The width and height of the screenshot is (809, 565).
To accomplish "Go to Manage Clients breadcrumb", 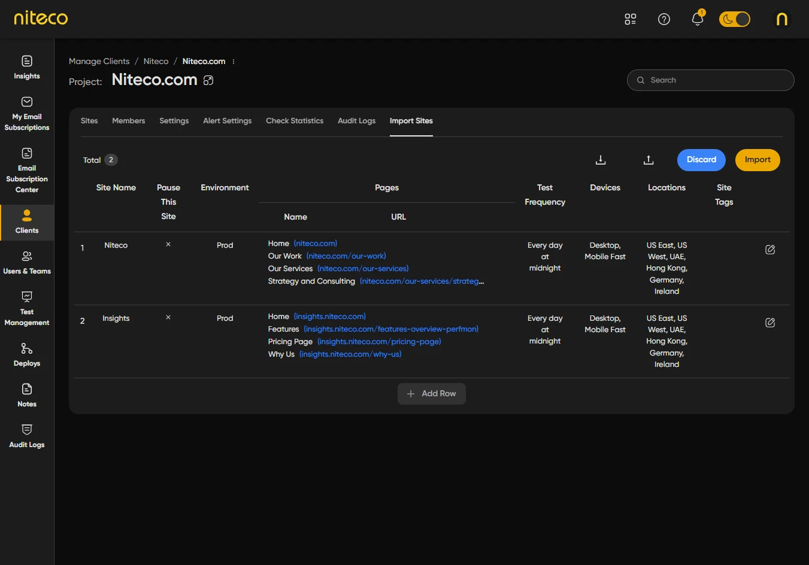I will coord(99,62).
